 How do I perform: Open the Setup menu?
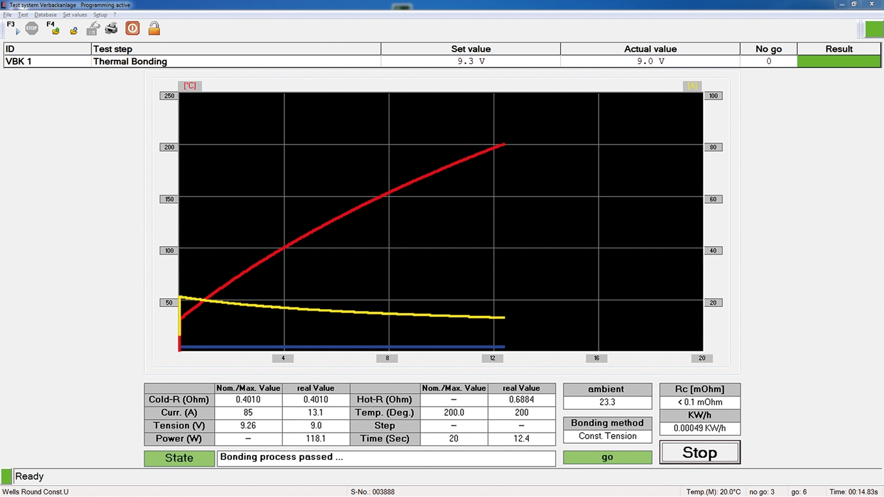coord(100,15)
